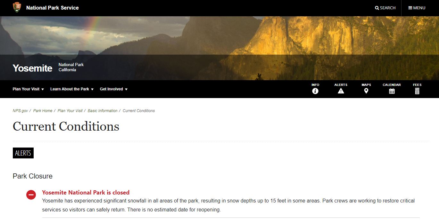This screenshot has height=221, width=439.
Task: Open the Fees receipt icon
Action: point(417,91)
